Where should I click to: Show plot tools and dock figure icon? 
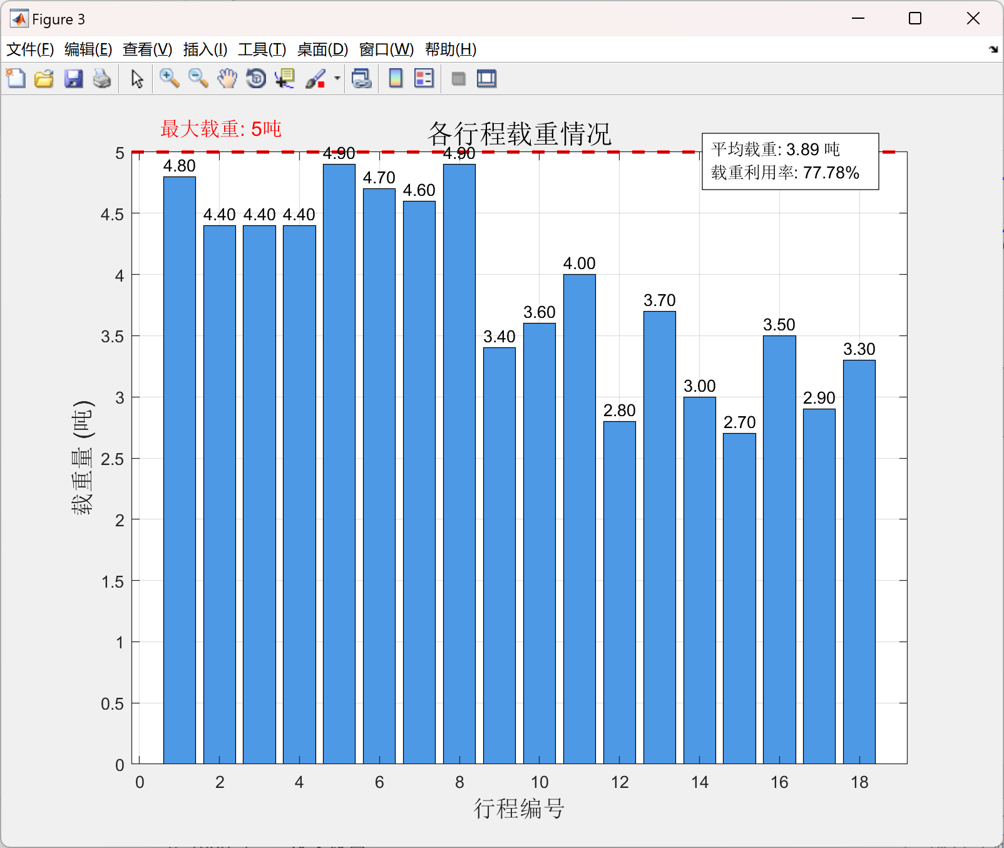[x=486, y=78]
